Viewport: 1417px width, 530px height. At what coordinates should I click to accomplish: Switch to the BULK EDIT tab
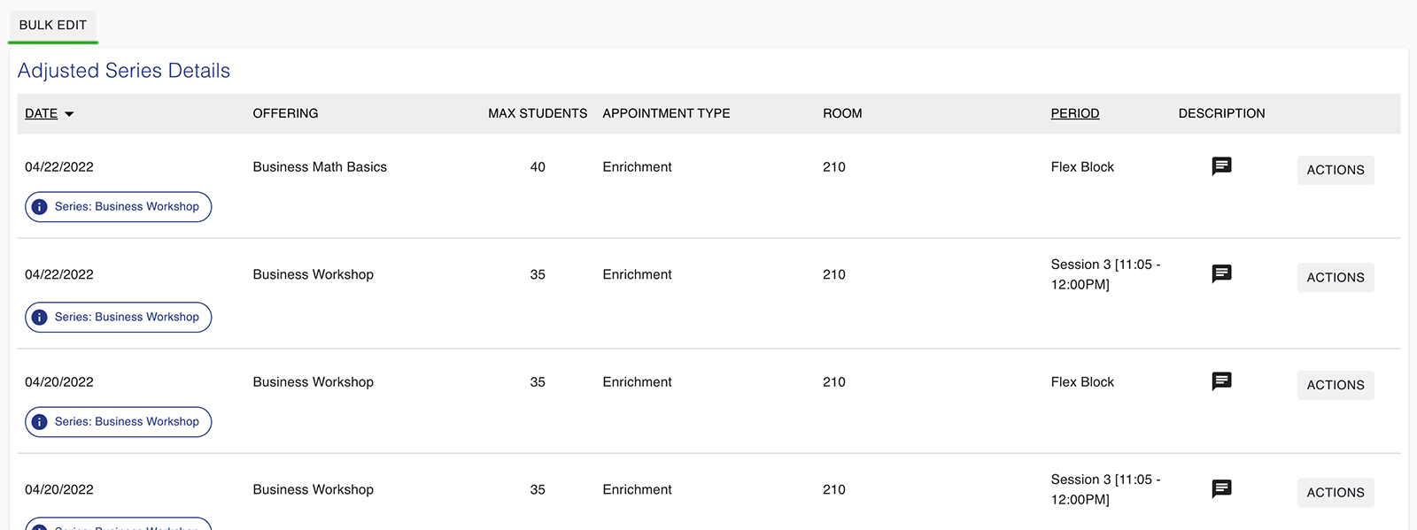click(x=53, y=25)
